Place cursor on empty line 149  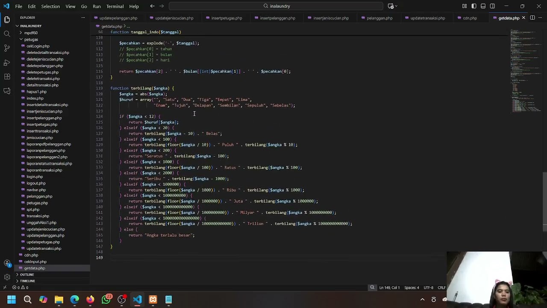(278, 258)
